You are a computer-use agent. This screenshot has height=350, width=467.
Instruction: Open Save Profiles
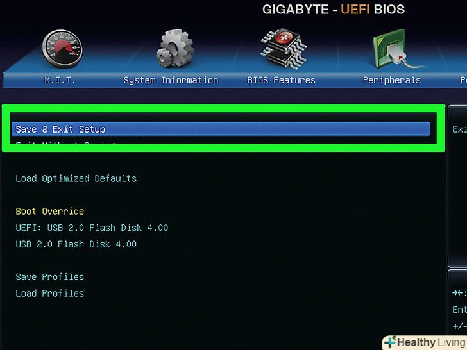(50, 277)
